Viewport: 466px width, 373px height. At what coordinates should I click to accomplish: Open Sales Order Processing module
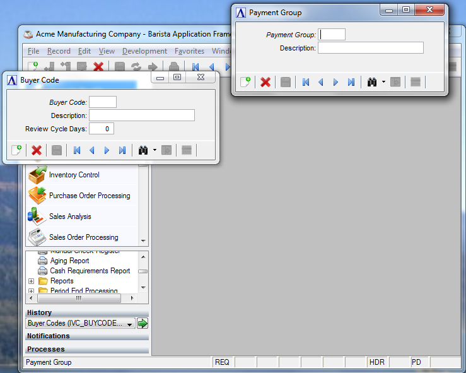click(x=81, y=237)
